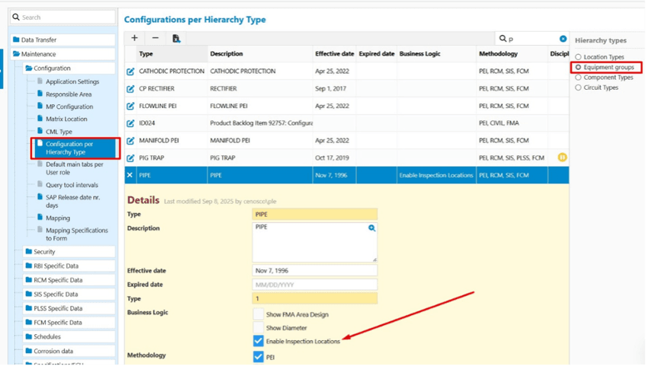Open Configuration per Hierarchy Type page
This screenshot has width=646, height=366.
(x=76, y=148)
